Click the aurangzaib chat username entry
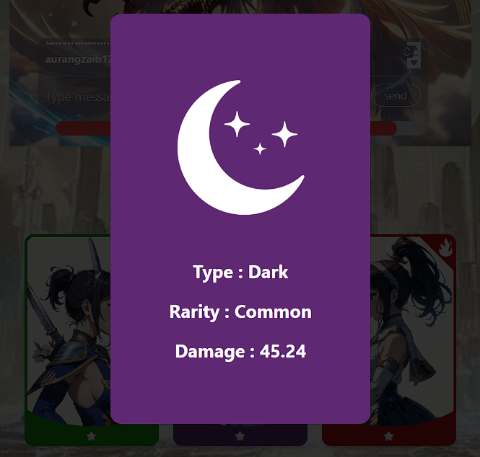 point(78,59)
